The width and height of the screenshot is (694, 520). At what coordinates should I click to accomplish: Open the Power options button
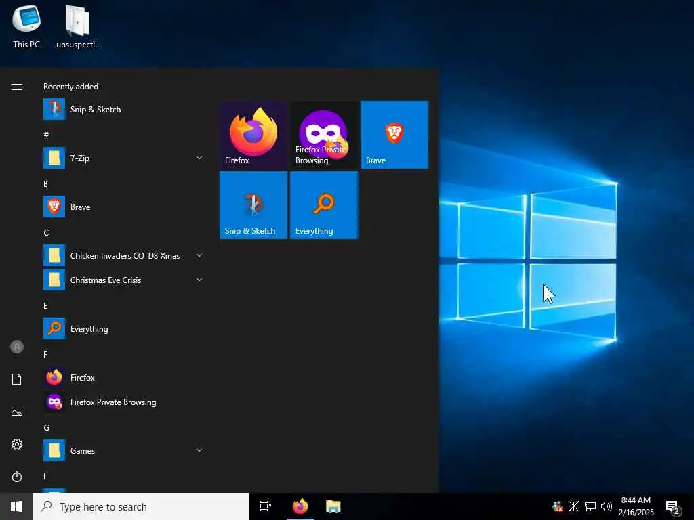pyautogui.click(x=17, y=477)
